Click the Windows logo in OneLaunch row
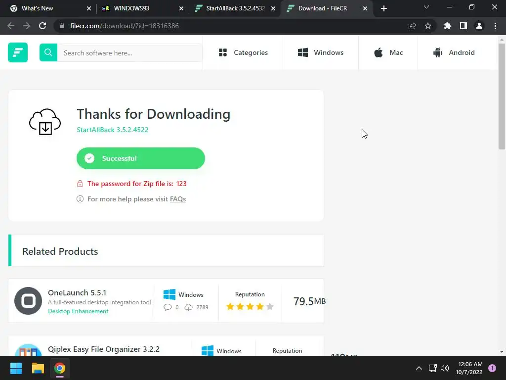 click(169, 294)
